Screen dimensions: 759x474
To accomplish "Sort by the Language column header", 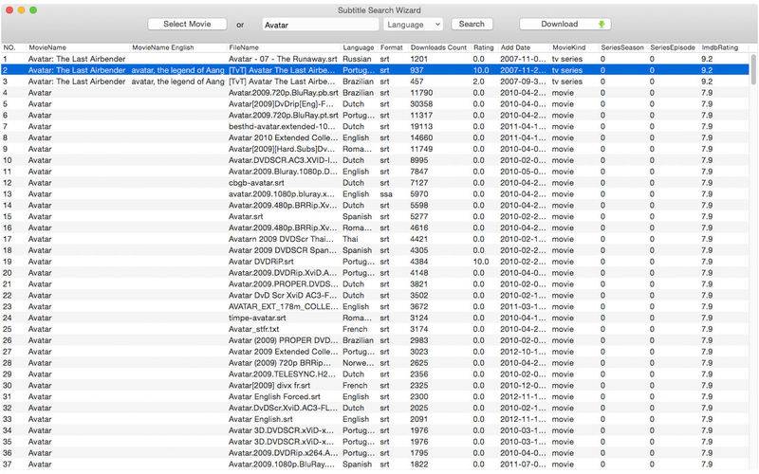I will pos(359,47).
